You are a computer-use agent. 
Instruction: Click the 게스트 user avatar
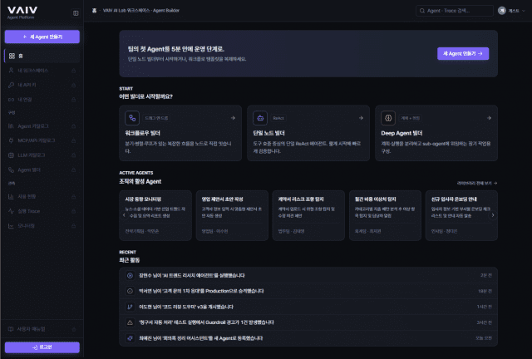tap(502, 11)
